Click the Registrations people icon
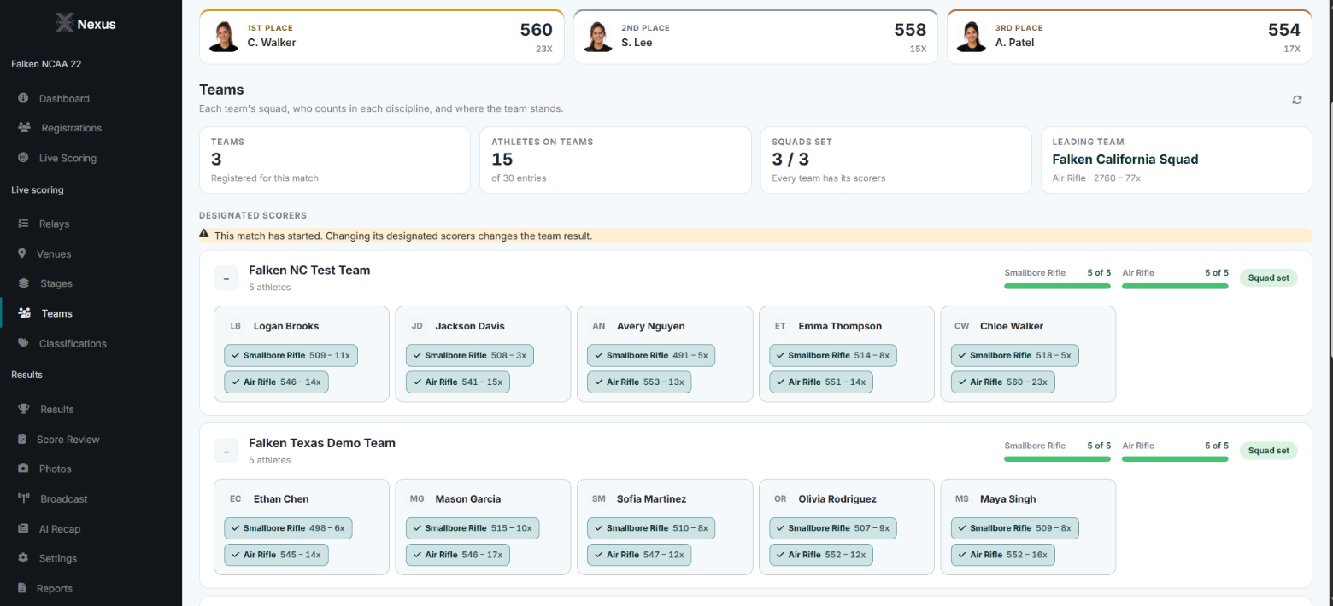The image size is (1333, 606). 24,128
